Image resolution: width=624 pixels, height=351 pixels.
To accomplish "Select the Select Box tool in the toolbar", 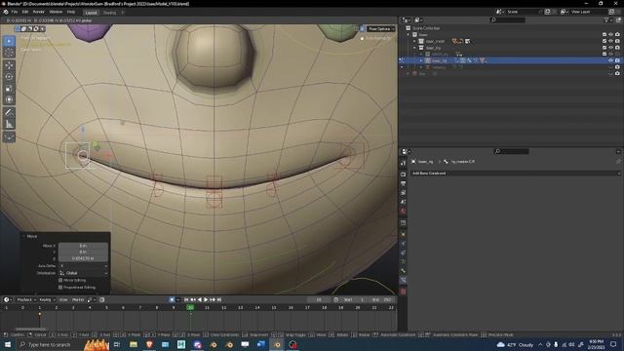I will tap(9, 41).
